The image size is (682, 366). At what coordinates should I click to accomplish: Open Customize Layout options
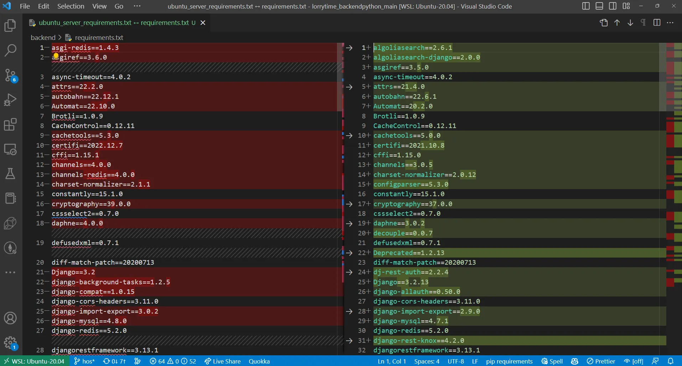click(x=626, y=6)
